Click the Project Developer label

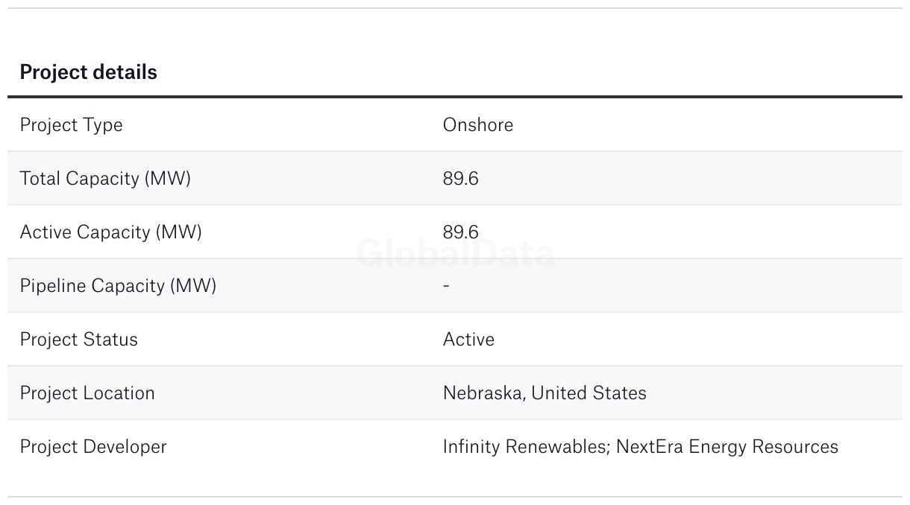pos(93,446)
